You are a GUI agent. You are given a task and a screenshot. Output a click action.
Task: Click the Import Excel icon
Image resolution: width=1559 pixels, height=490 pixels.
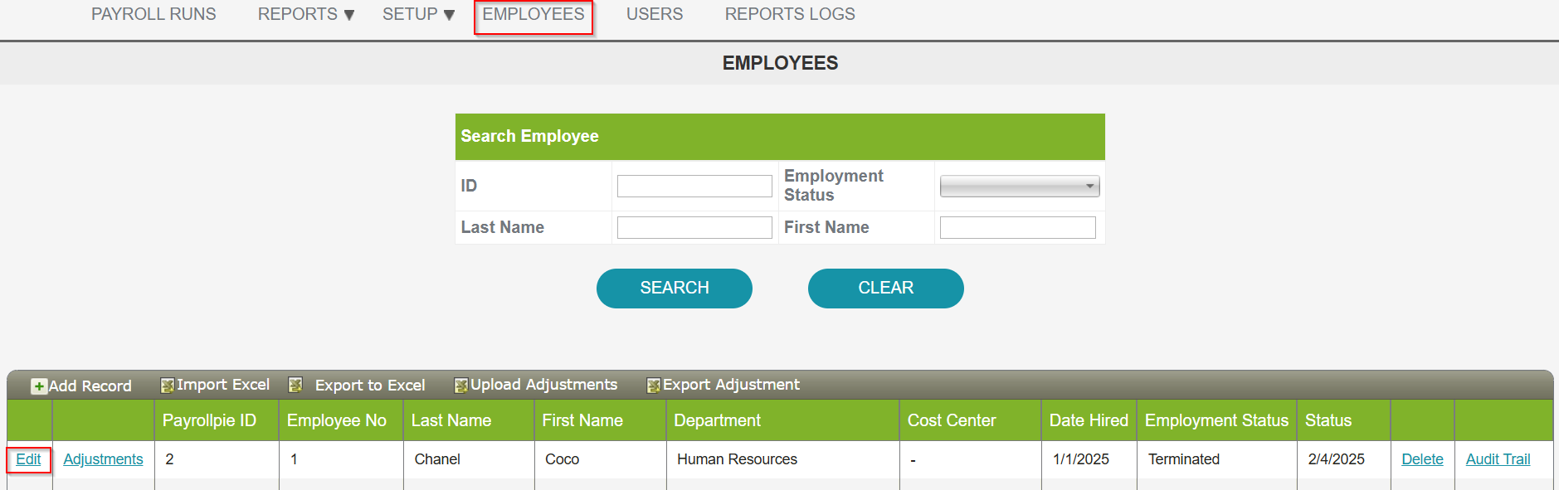click(167, 386)
